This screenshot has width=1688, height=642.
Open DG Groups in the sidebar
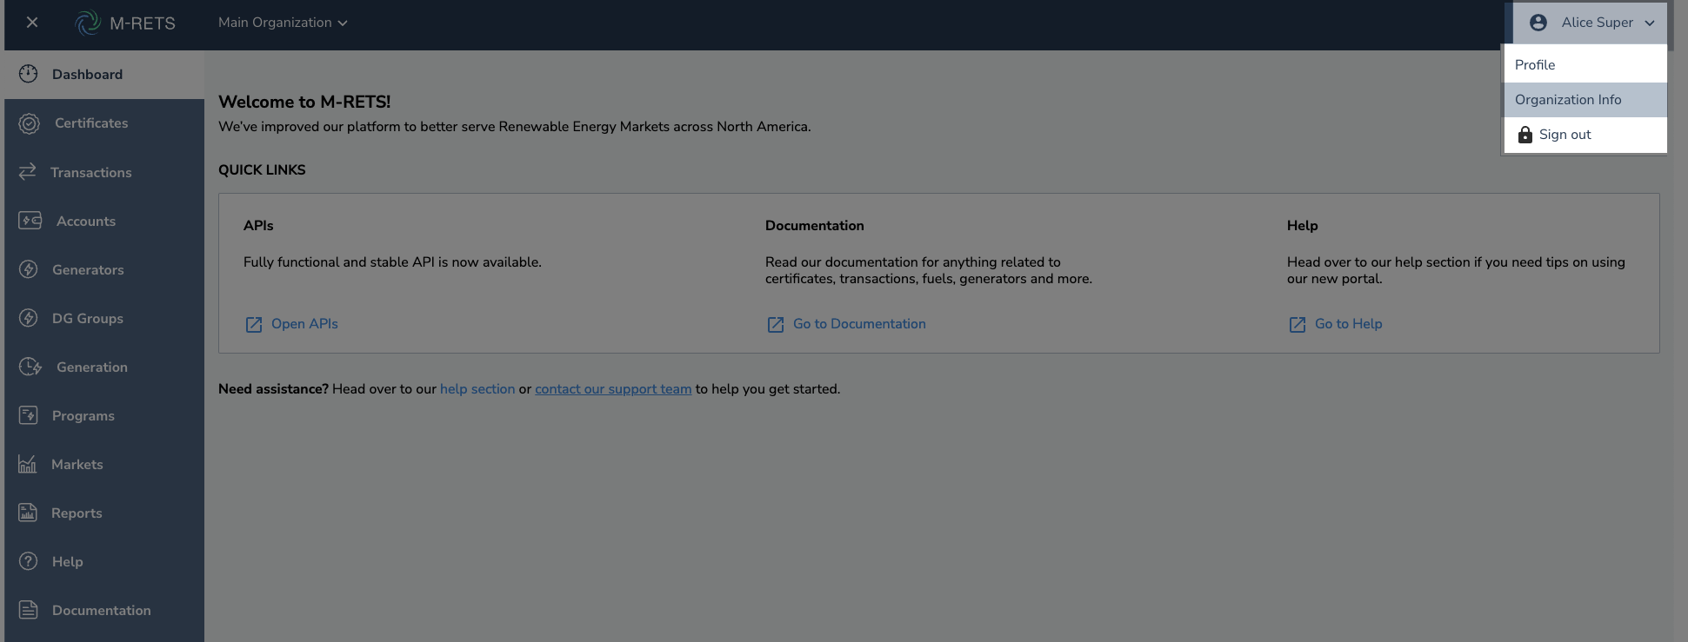tap(104, 318)
